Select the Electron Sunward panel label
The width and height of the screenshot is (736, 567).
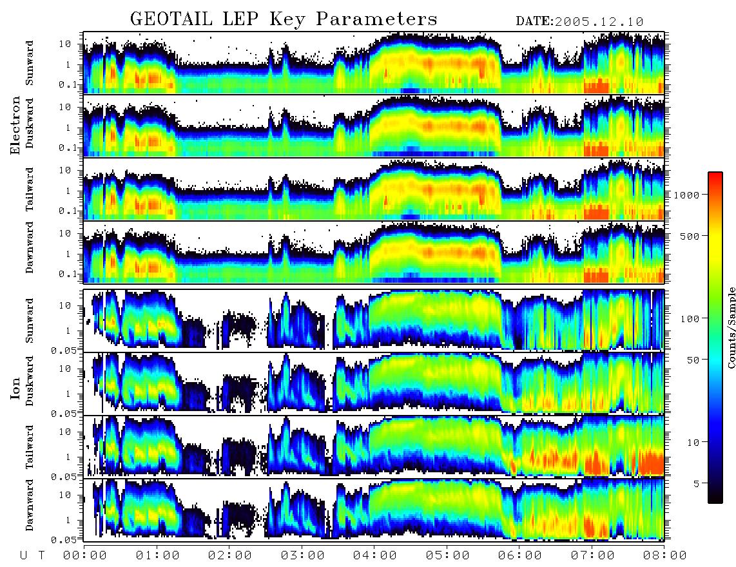(30, 63)
